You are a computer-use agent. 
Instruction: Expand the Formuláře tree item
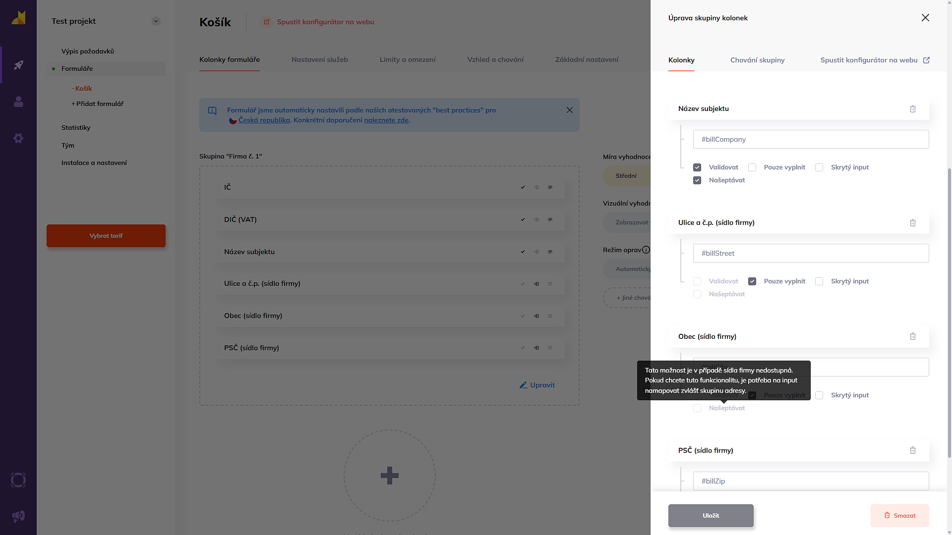click(77, 69)
